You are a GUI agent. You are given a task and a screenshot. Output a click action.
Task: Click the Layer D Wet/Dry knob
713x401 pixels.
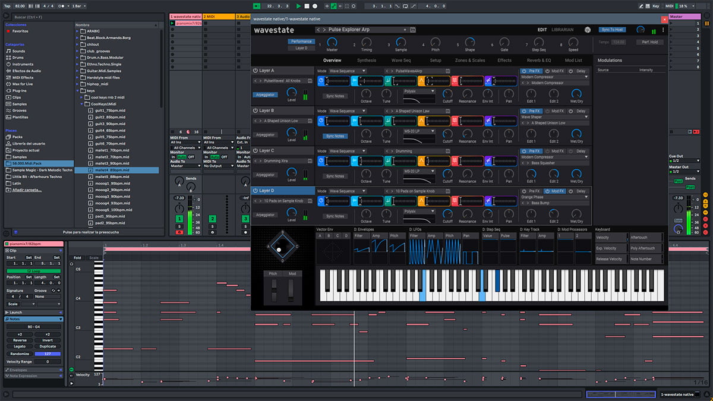[x=576, y=214]
